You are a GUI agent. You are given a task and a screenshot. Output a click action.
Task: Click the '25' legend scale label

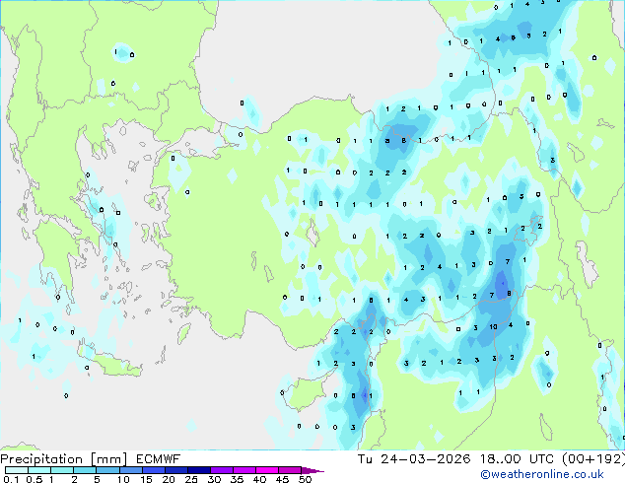pyautogui.click(x=191, y=479)
